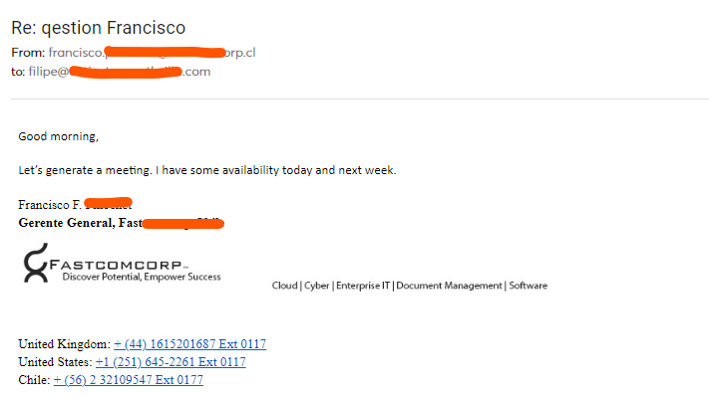This screenshot has width=709, height=398.
Task: Click 'Document Management' in the services line
Action: [x=449, y=287]
